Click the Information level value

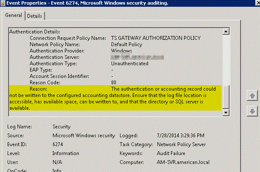(x=67, y=153)
